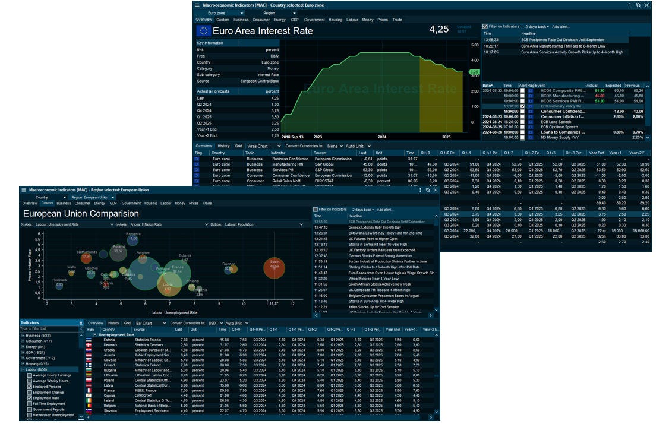Clear indicator filter with arrow beside search box
The image size is (672, 424).
pyautogui.click(x=81, y=329)
